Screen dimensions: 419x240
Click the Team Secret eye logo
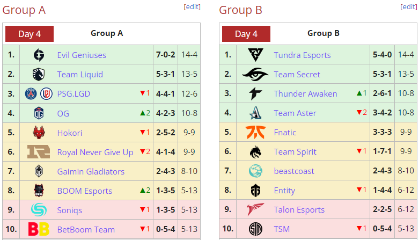[x=255, y=74]
